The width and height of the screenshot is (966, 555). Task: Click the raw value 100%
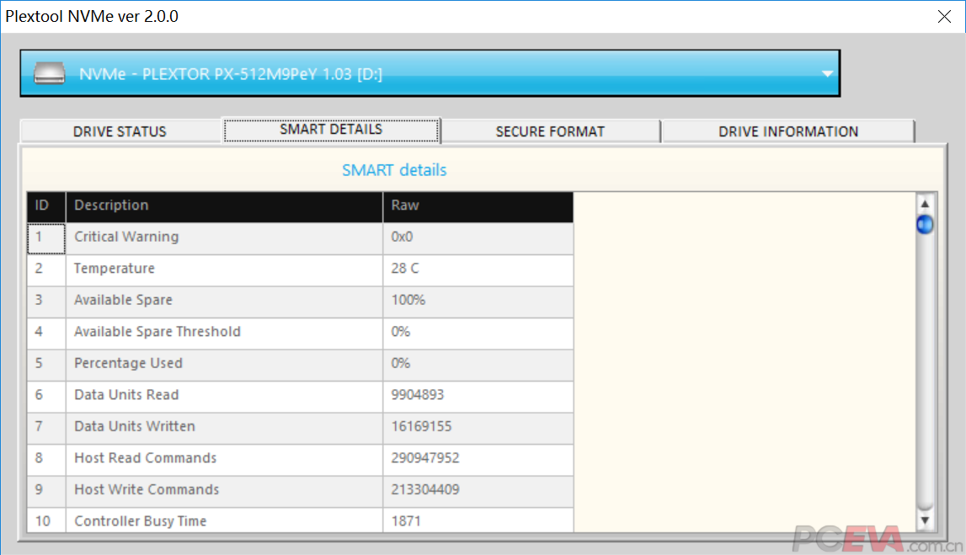[x=408, y=301]
